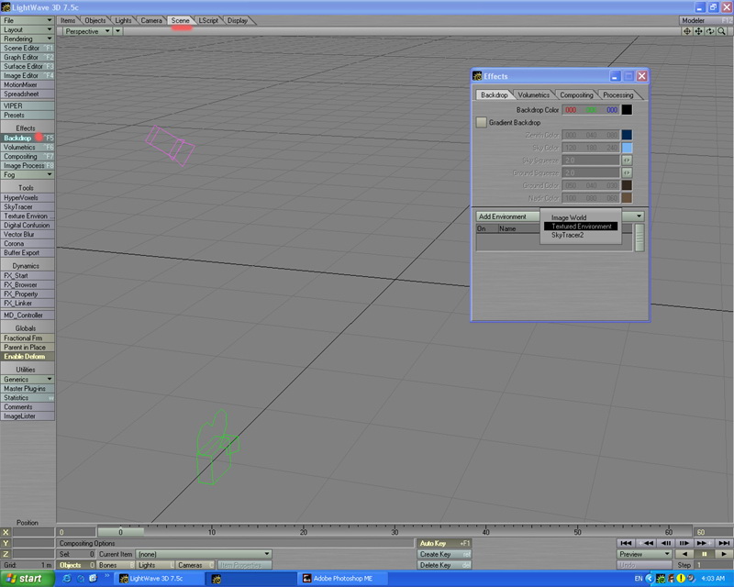Open the Perspective view type dropdown
This screenshot has width=734, height=587.
[x=86, y=31]
